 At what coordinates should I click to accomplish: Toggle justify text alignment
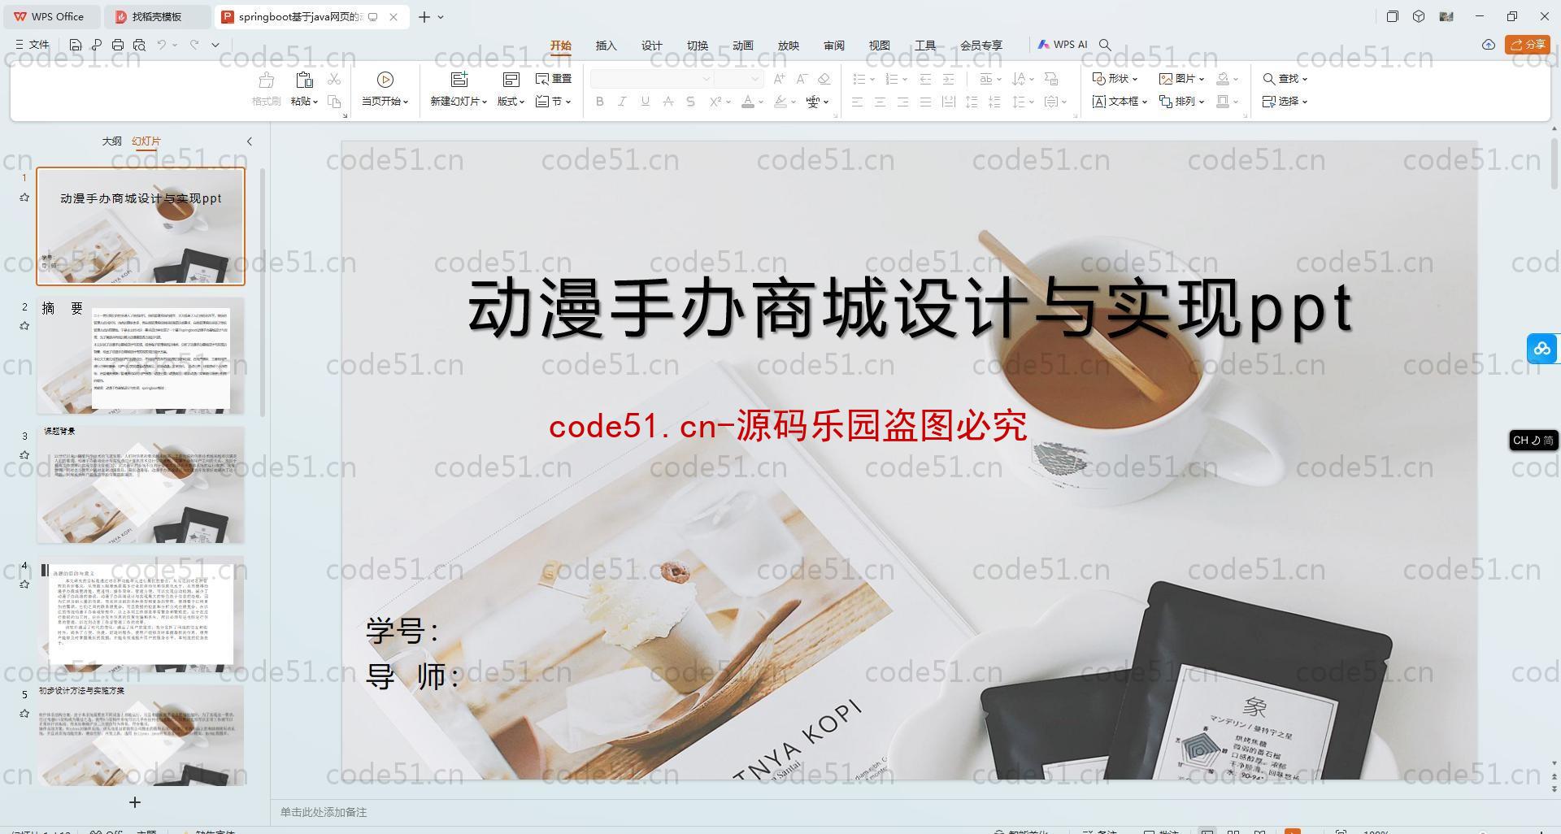(925, 102)
